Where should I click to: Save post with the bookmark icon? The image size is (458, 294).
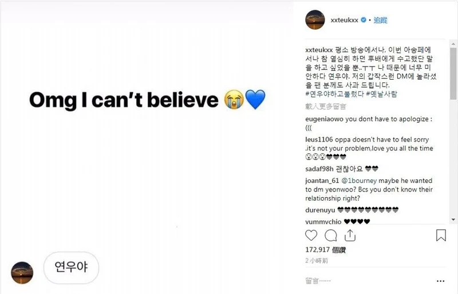pyautogui.click(x=441, y=236)
